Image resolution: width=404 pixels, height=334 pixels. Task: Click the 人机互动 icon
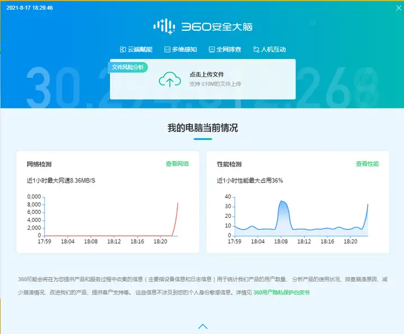click(256, 49)
